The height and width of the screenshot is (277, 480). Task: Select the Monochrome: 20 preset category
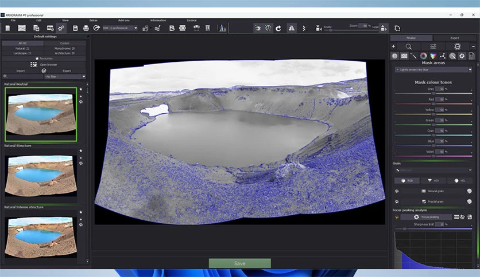tap(64, 48)
